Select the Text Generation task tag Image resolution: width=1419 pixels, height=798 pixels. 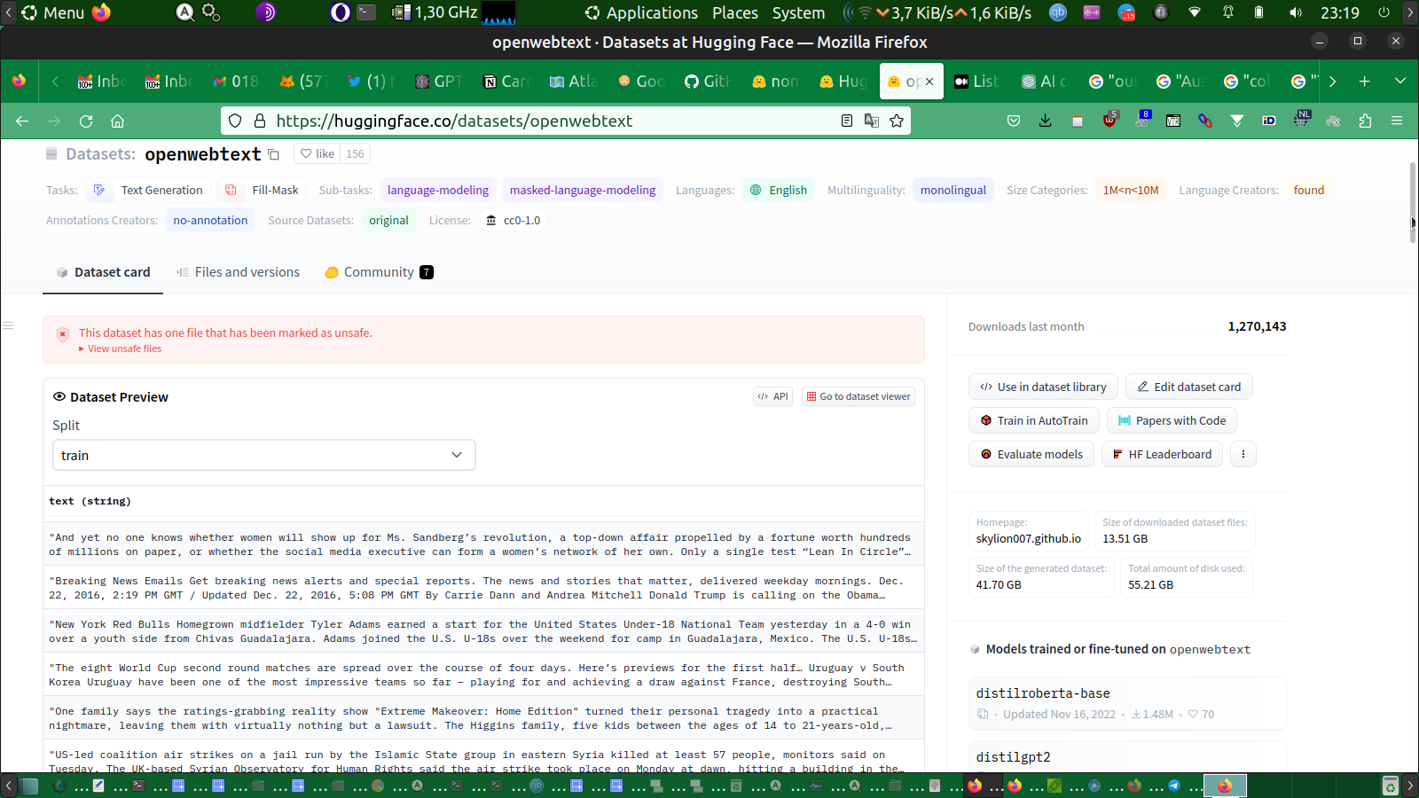pyautogui.click(x=150, y=190)
